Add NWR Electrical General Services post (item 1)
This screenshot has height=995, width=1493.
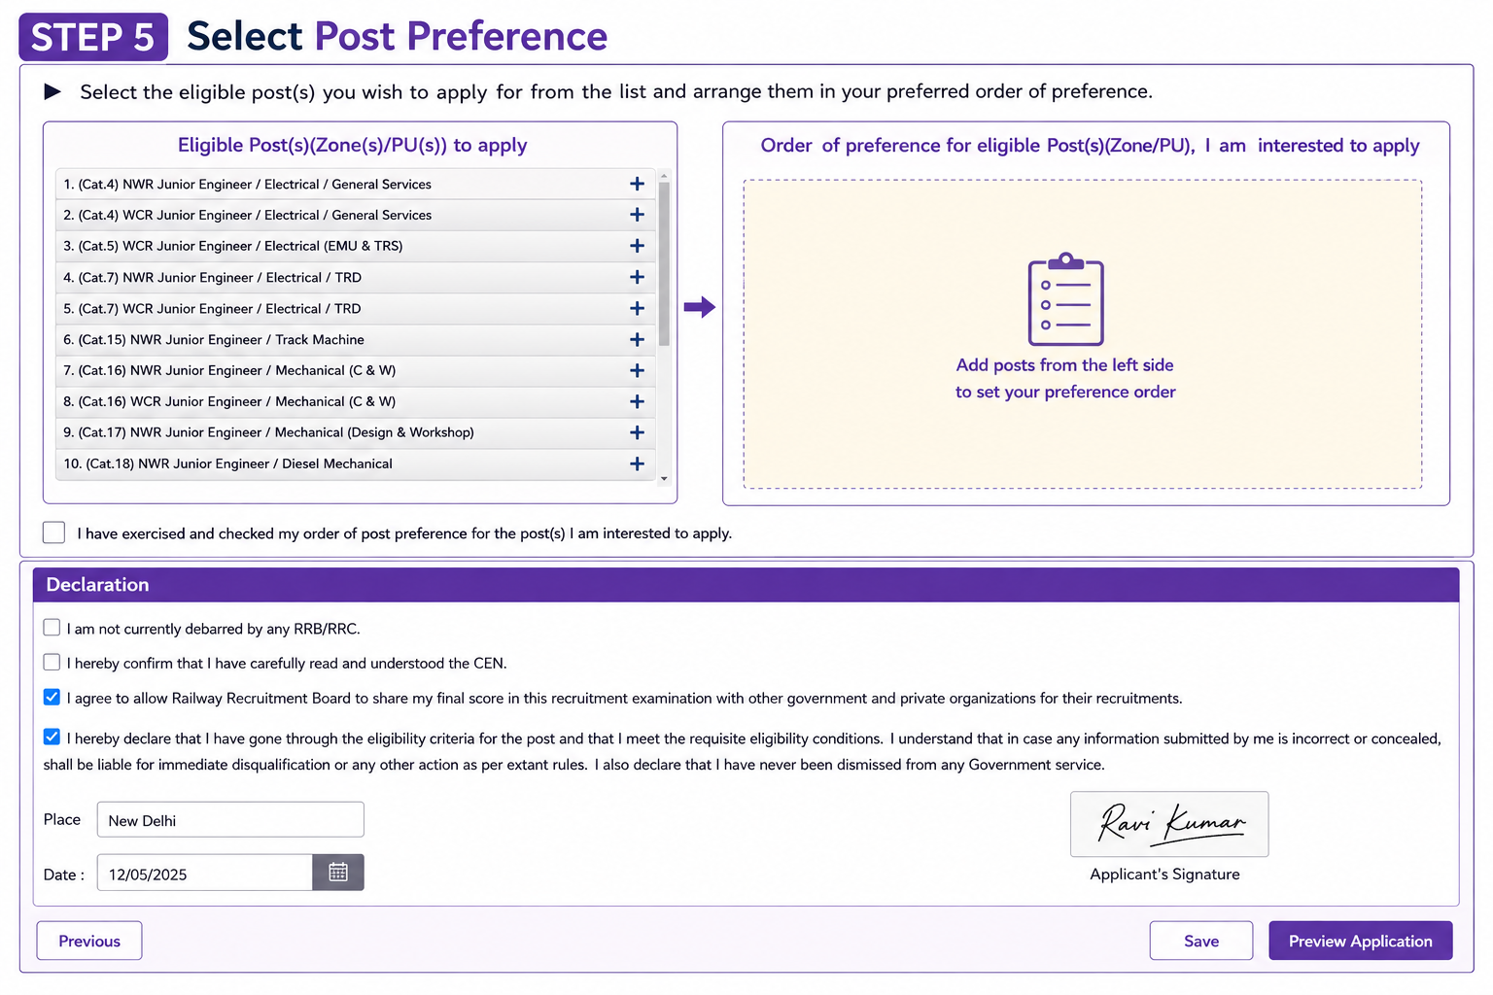[x=637, y=184]
